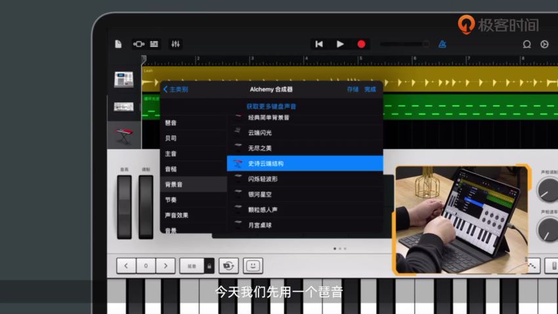Screen dimensions: 558x314
Task: Click bar 2 on the timeline ruler
Action: [x=198, y=58]
